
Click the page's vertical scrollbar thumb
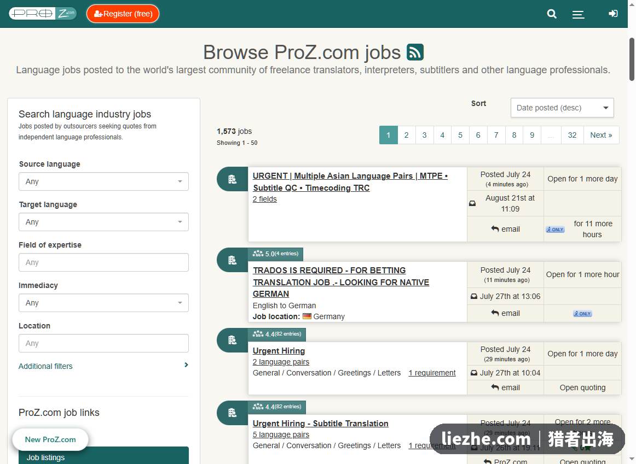pyautogui.click(x=632, y=60)
